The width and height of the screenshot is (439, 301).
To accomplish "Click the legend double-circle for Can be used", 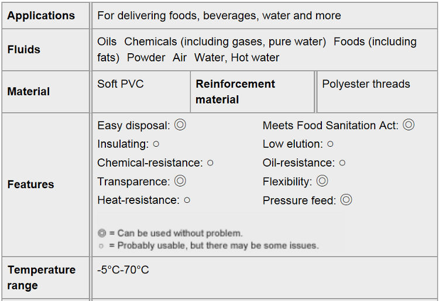I will pos(102,233).
